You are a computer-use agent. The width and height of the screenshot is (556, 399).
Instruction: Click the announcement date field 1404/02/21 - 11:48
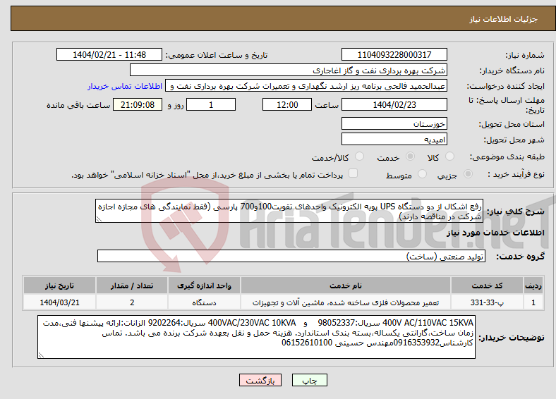click(x=109, y=54)
